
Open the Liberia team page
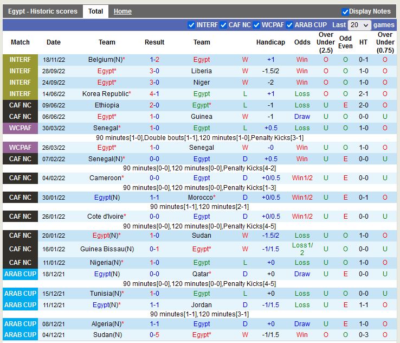(x=202, y=71)
